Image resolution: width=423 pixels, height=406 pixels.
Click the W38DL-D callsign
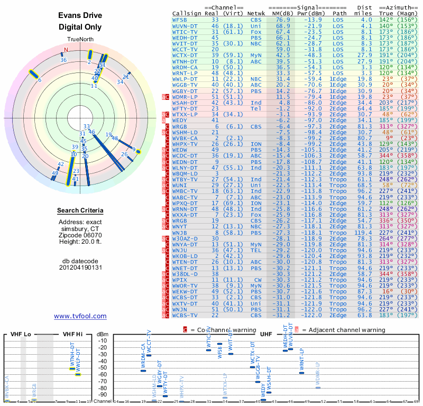(185, 274)
